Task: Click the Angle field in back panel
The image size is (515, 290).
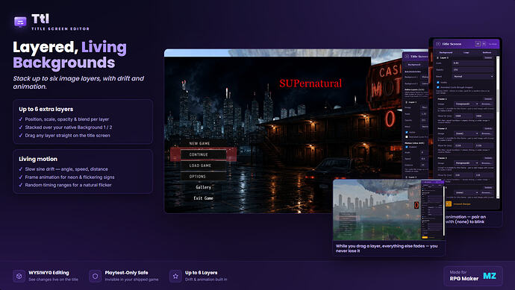Action: point(424,152)
